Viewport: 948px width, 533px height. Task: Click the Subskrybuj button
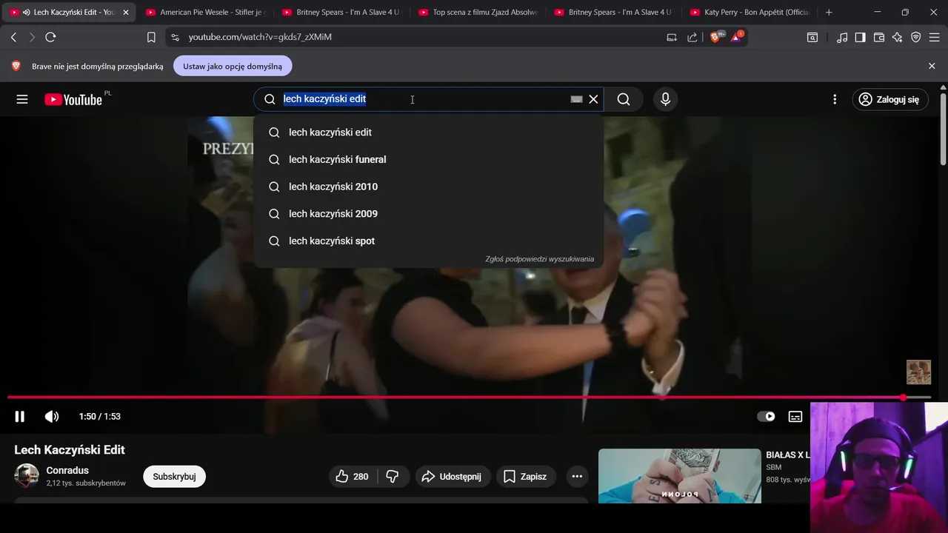(x=174, y=477)
